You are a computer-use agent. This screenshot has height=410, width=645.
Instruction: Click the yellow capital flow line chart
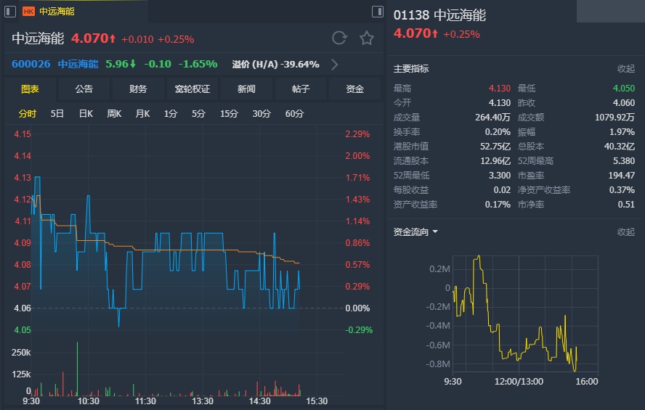514,313
